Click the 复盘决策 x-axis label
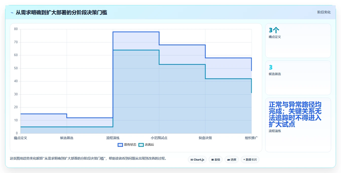Viewport: 341px width, 173px height. pyautogui.click(x=205, y=138)
